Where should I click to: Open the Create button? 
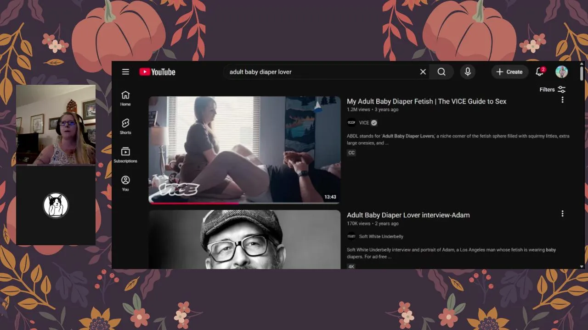coord(509,72)
